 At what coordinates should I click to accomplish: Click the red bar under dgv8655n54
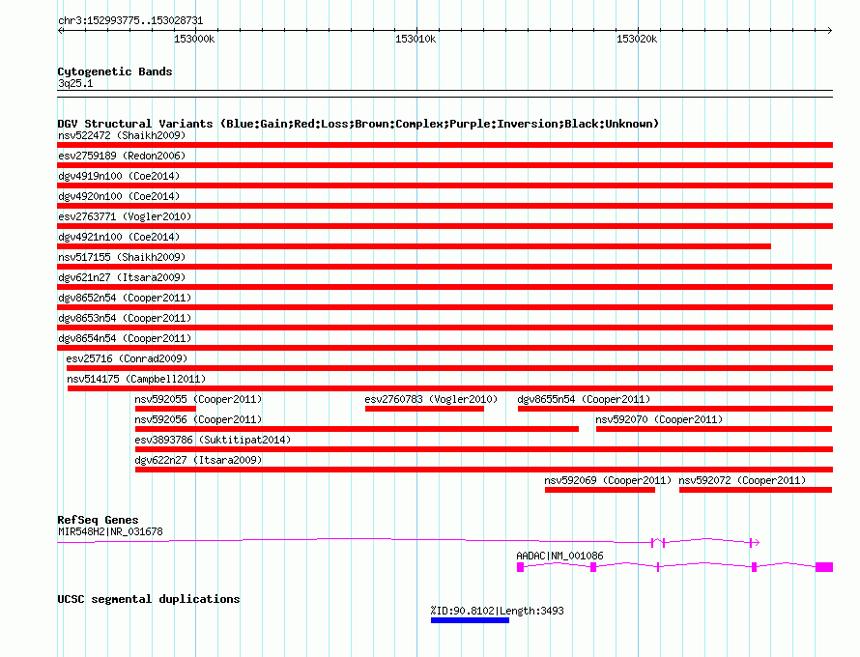[x=675, y=409]
